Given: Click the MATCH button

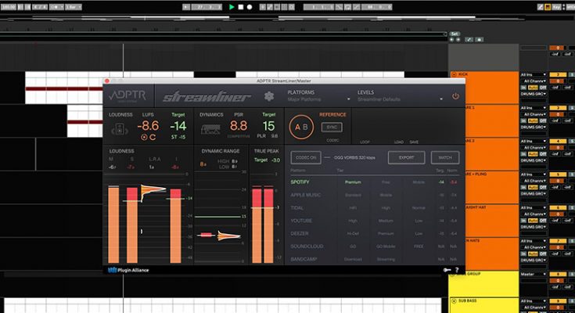Looking at the screenshot, I should 444,157.
